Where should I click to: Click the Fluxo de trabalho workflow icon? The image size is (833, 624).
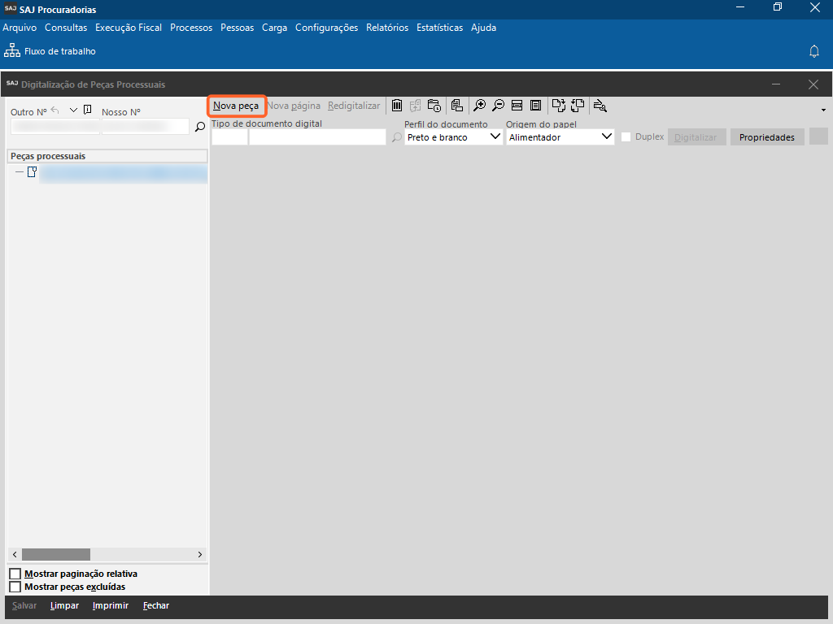click(12, 51)
